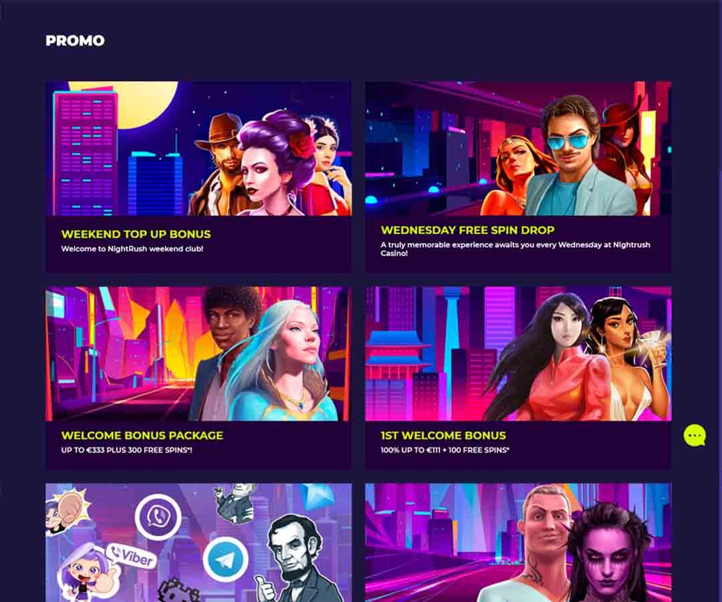Click the Weekend Top Up Bonus title
This screenshot has width=722, height=602.
click(x=136, y=234)
